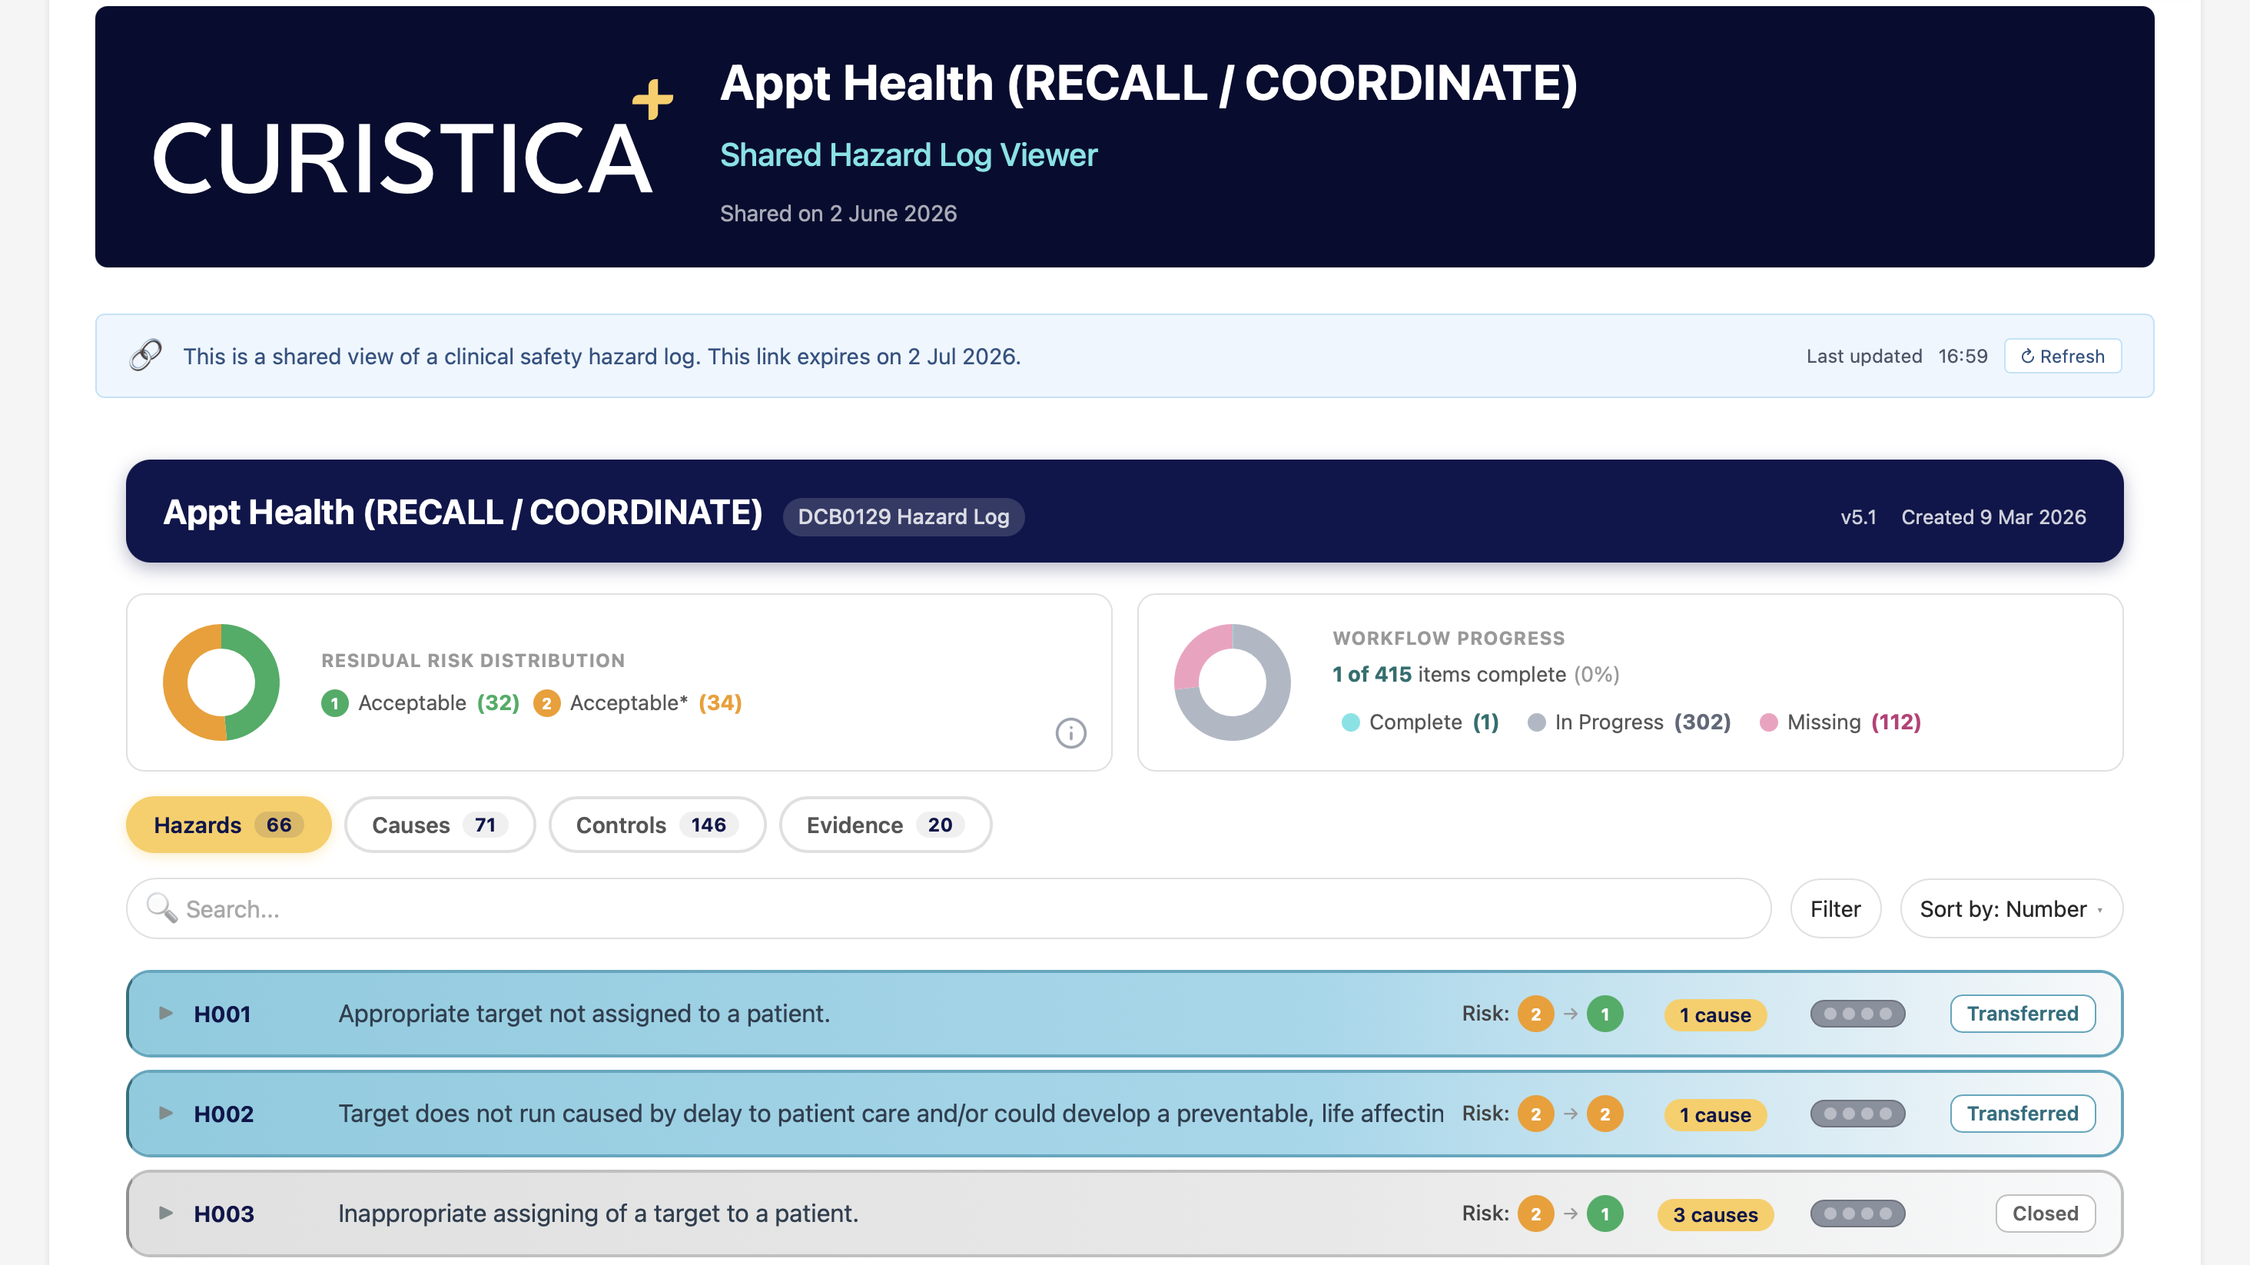Refresh the shared hazard log
This screenshot has height=1265, width=2250.
[x=2062, y=357]
